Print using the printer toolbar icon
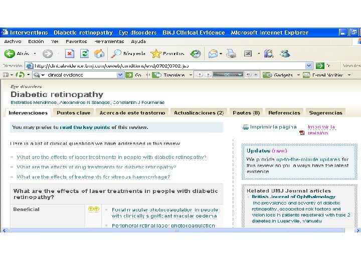The height and width of the screenshot is (270, 361). coord(231,53)
